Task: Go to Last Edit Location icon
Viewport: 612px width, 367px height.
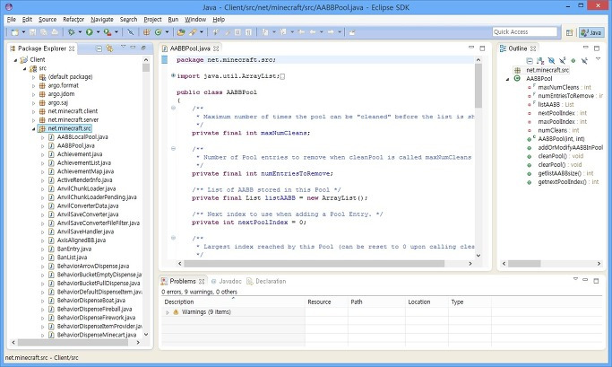Action: [x=301, y=32]
